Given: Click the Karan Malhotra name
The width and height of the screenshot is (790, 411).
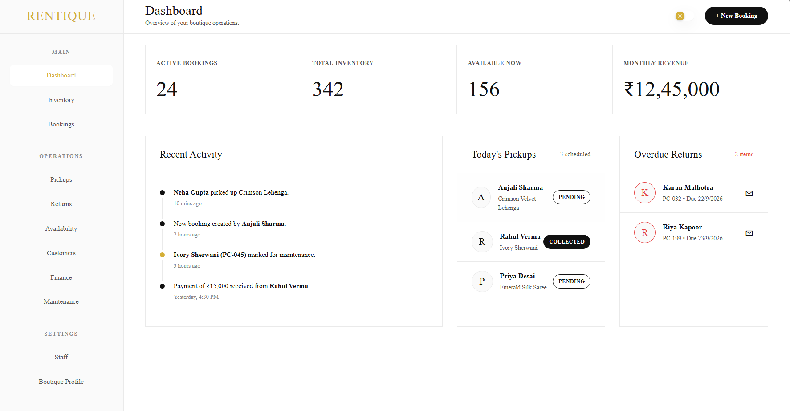Looking at the screenshot, I should [x=688, y=187].
